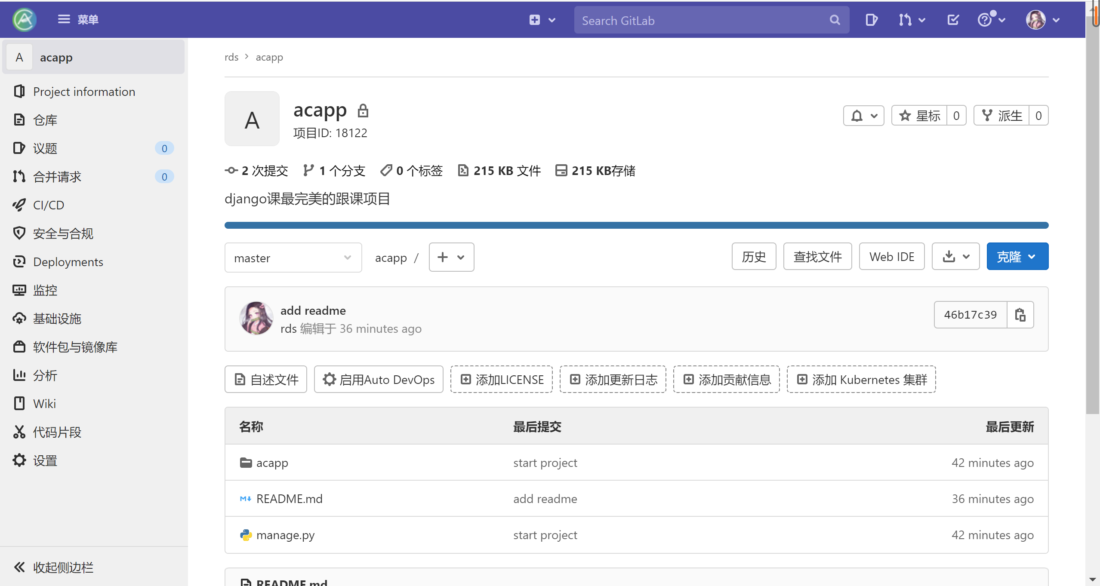Open merge requests dropdown in top bar
This screenshot has height=586, width=1100.
(x=912, y=20)
